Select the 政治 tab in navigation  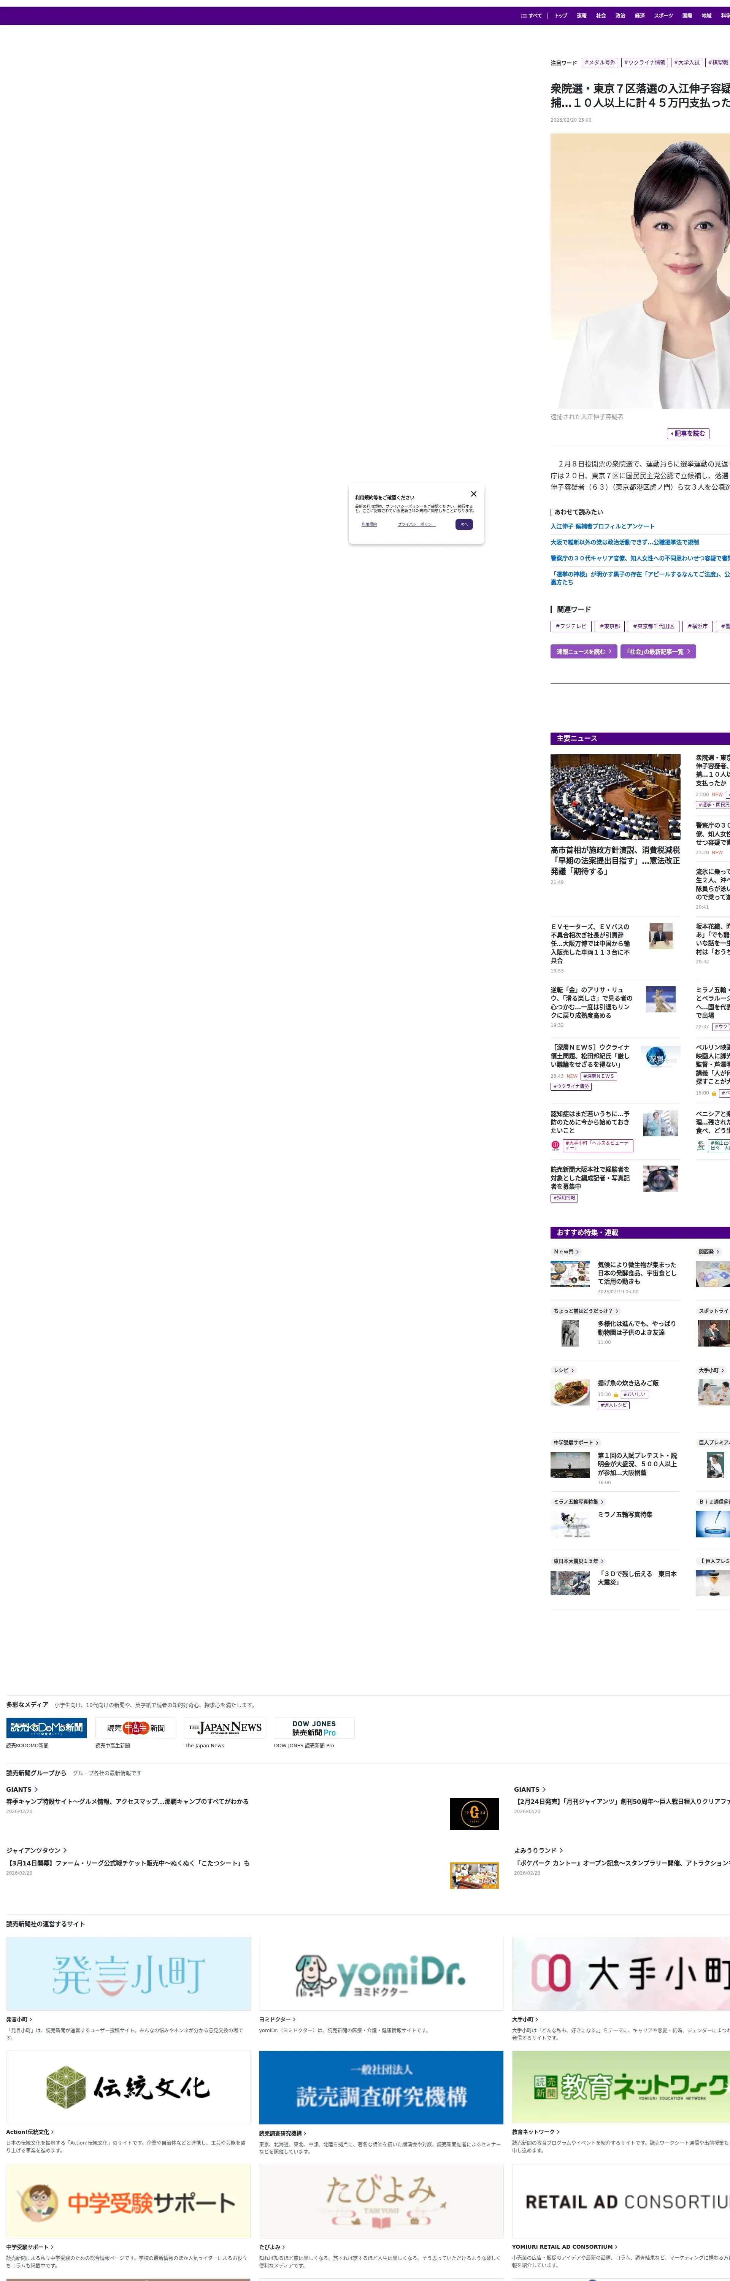[620, 16]
